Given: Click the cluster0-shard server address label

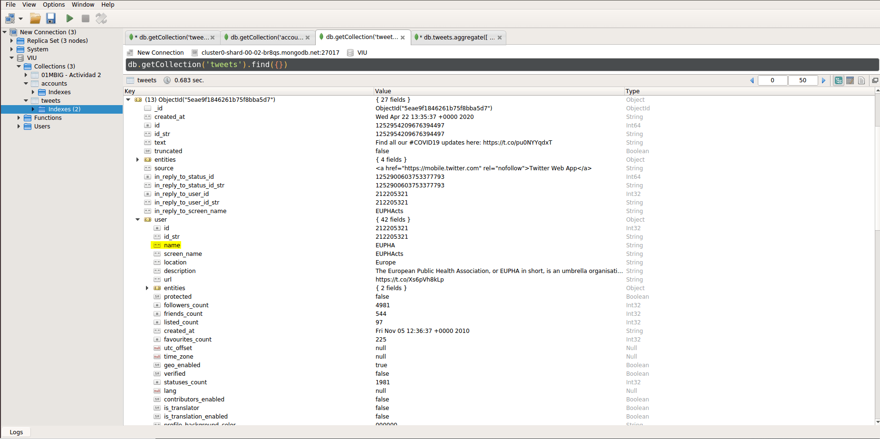Looking at the screenshot, I should [270, 53].
